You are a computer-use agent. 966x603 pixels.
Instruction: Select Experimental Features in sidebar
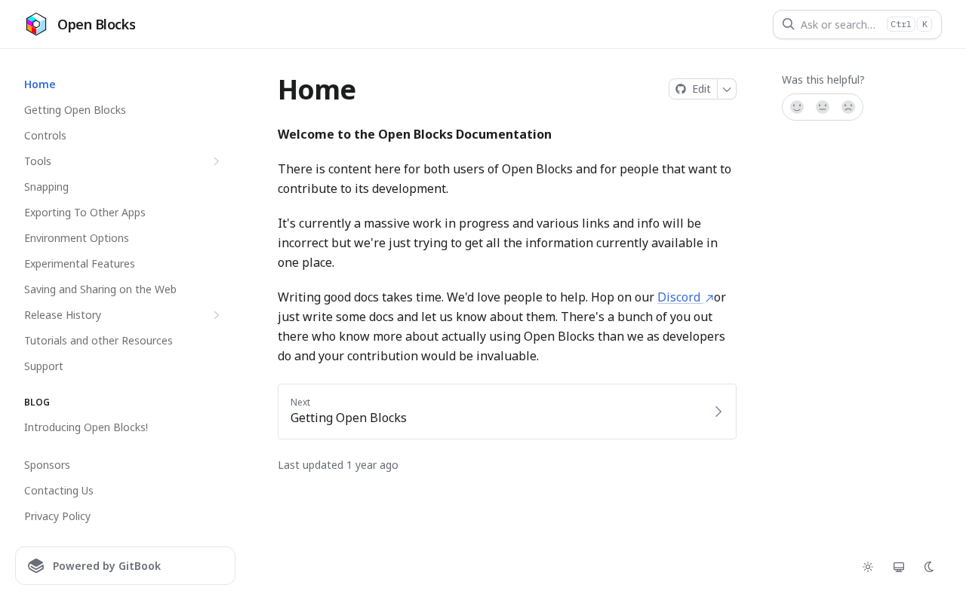(79, 264)
